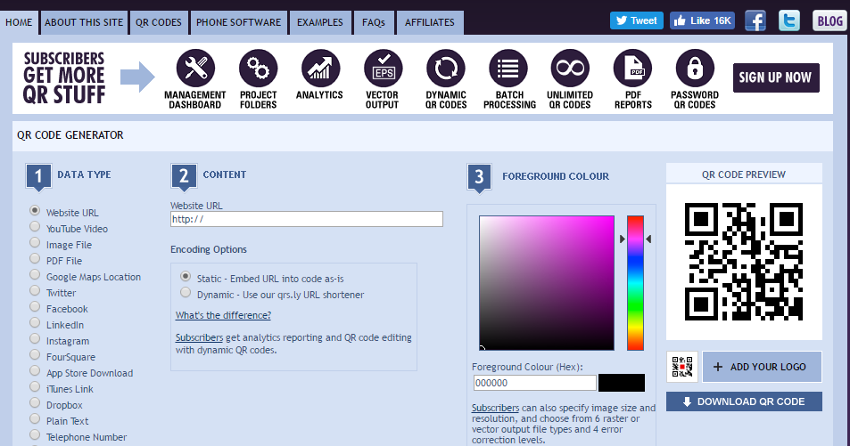This screenshot has height=446, width=850.
Task: Click the Website URL input field
Action: [x=306, y=219]
